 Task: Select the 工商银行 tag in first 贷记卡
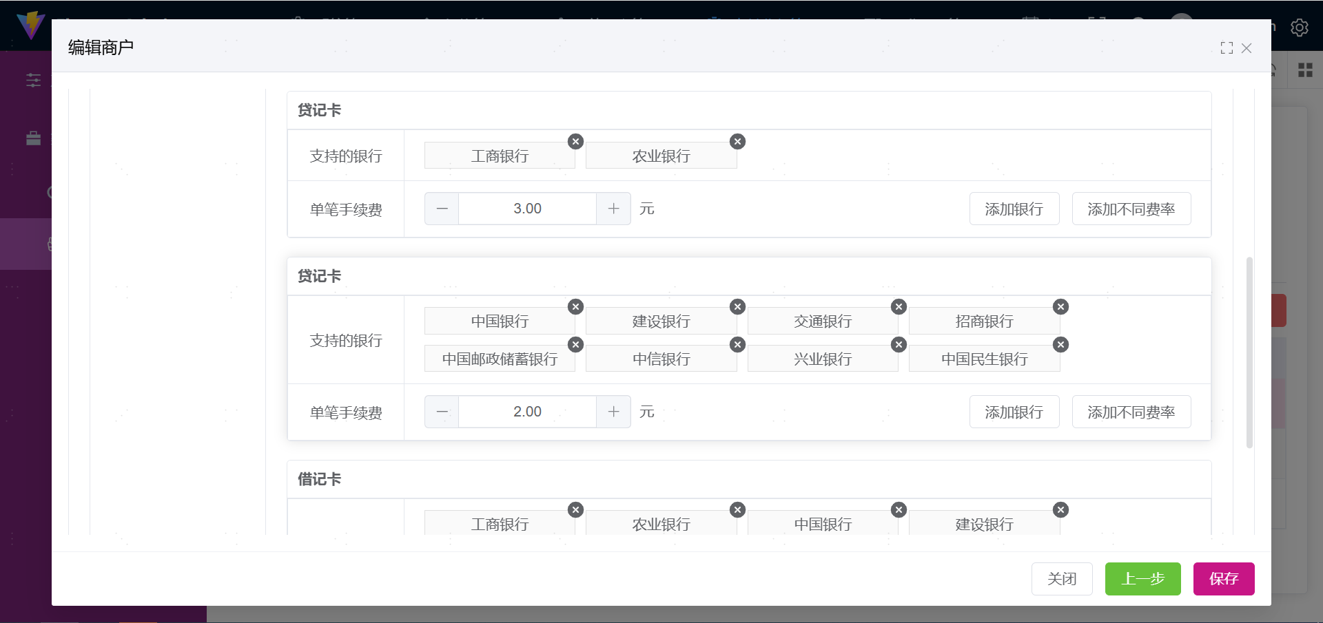pos(500,156)
